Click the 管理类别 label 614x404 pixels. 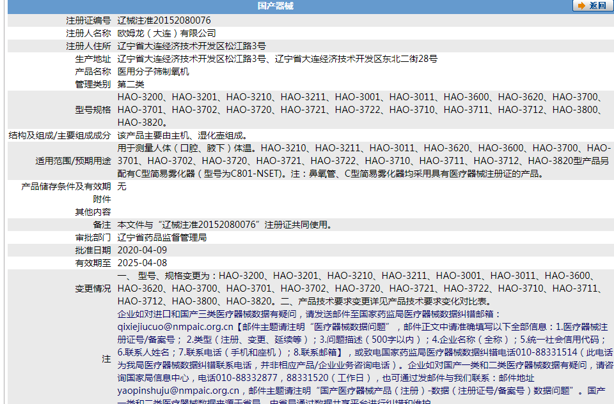(x=93, y=84)
